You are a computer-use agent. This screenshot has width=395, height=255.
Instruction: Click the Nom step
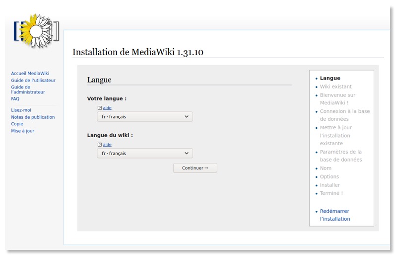[x=326, y=168]
